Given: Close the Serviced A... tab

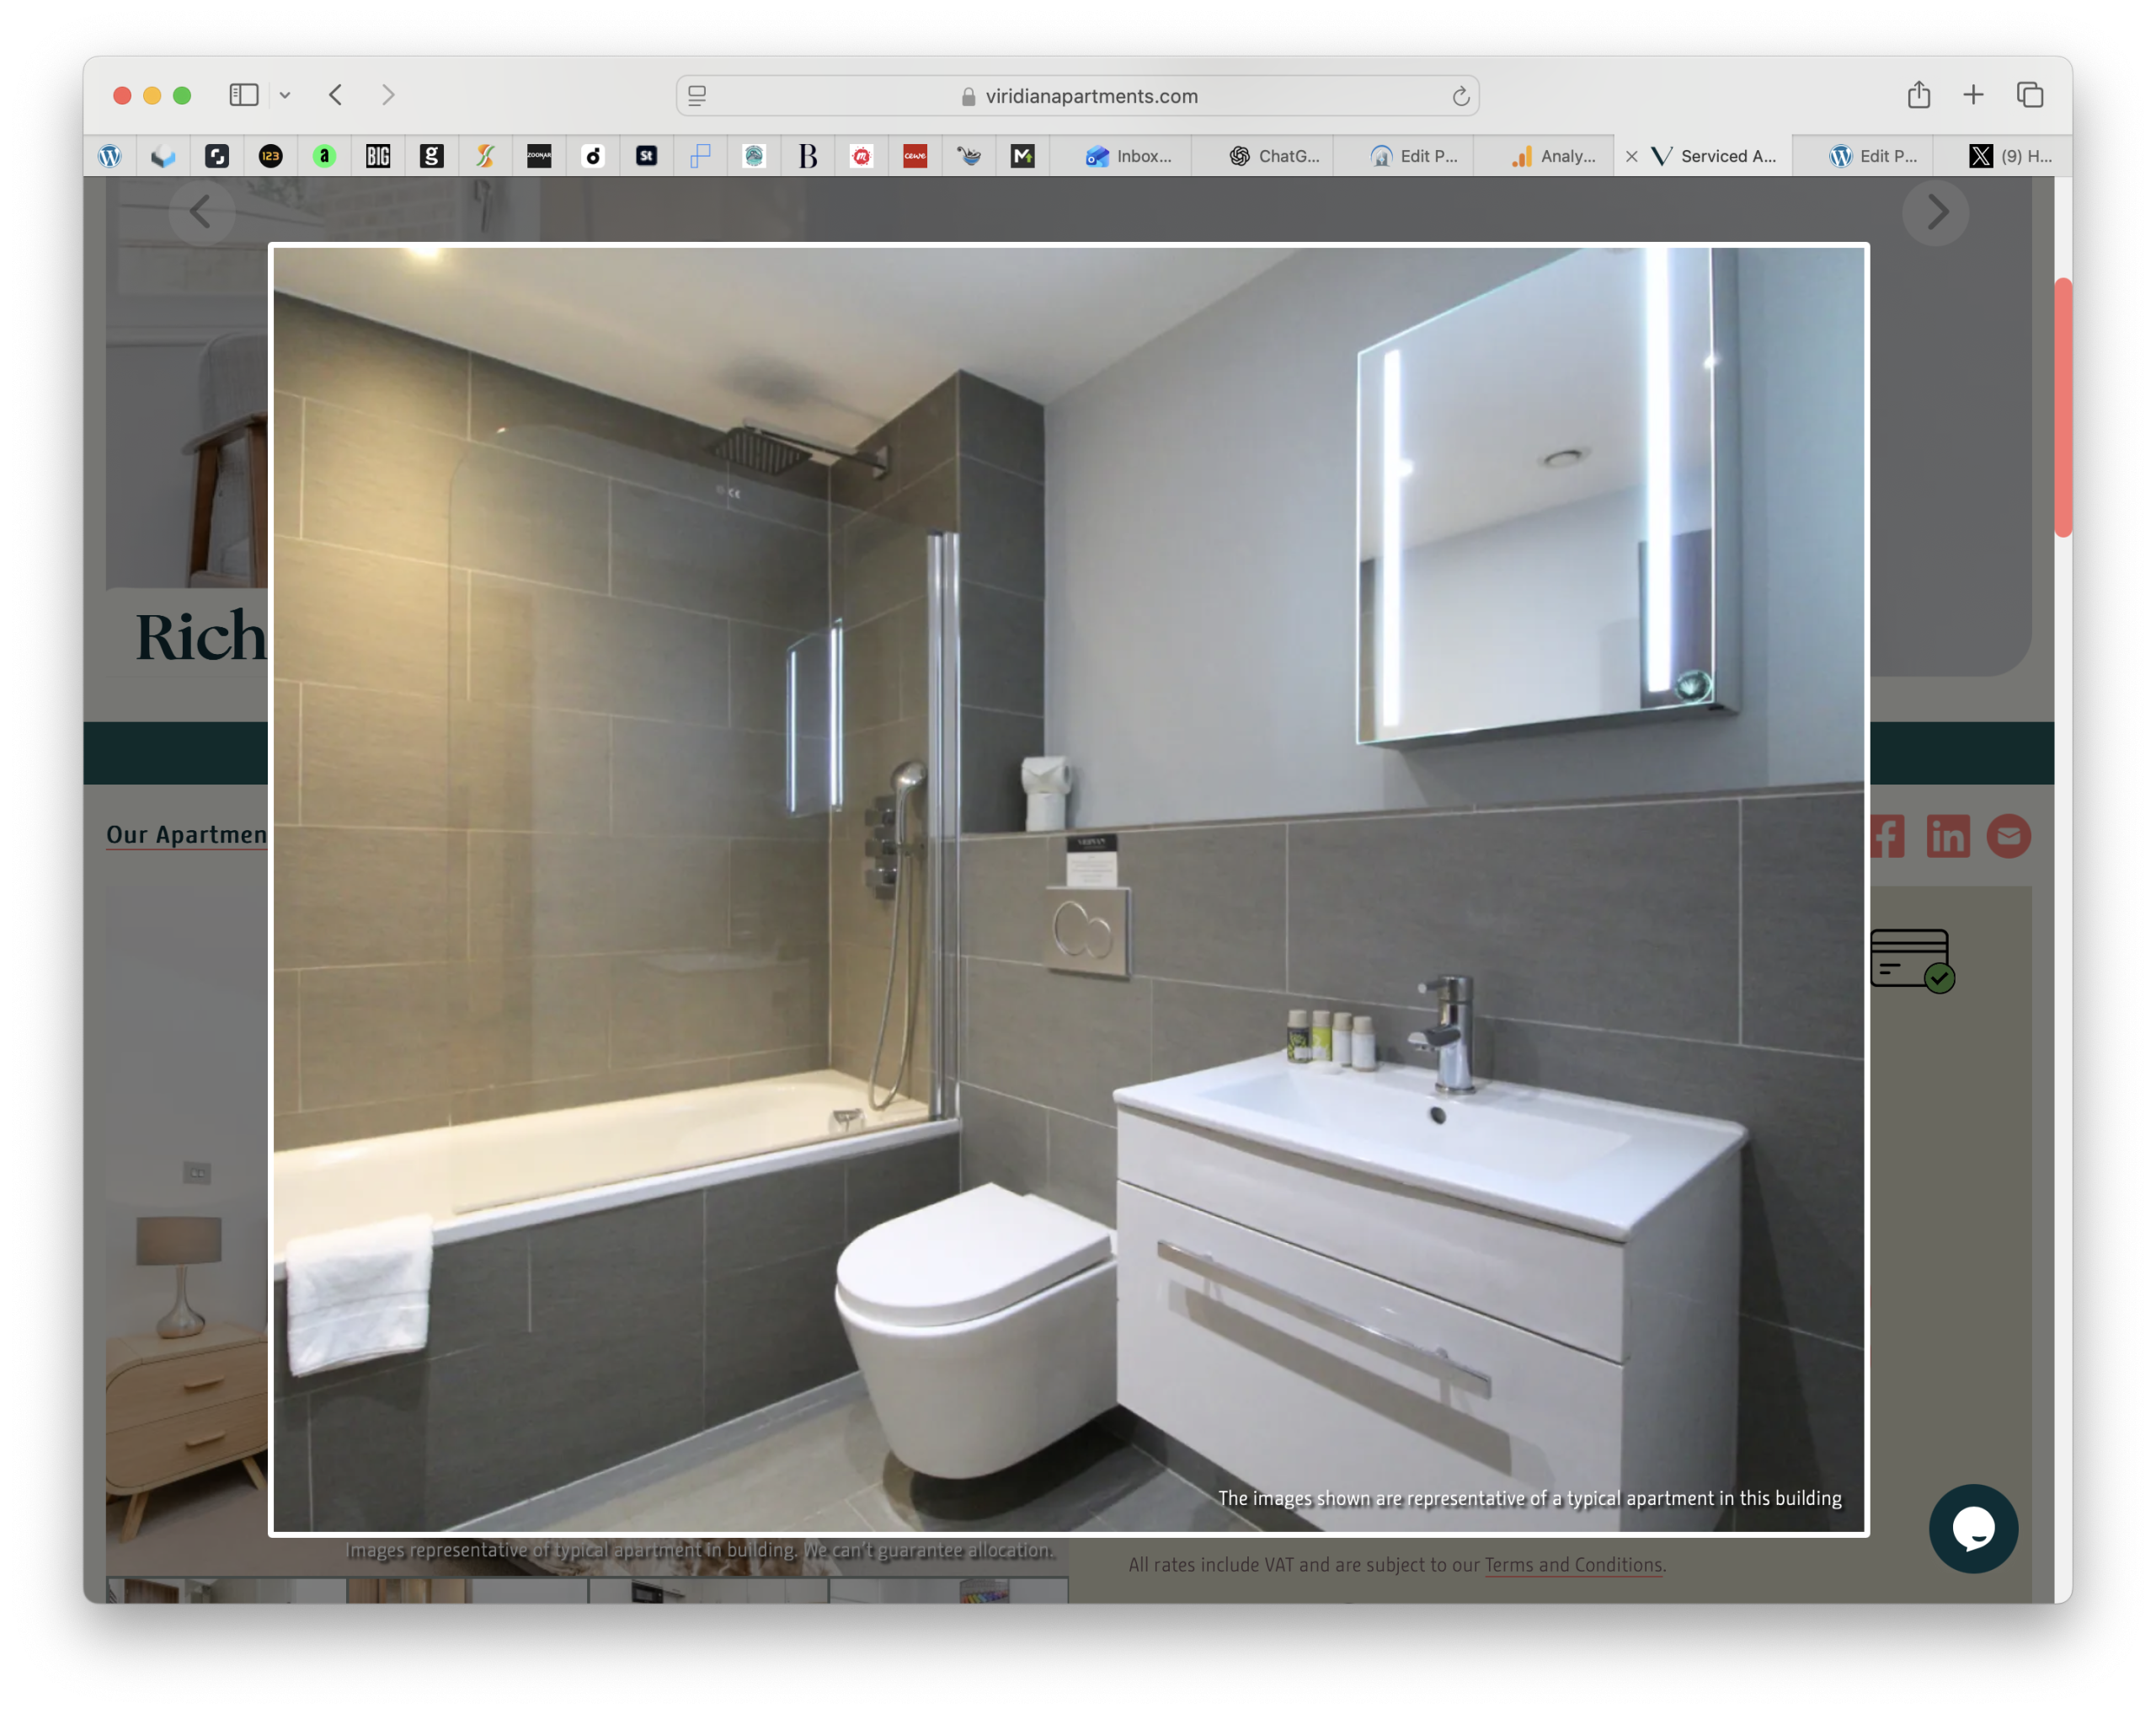Looking at the screenshot, I should tap(1632, 156).
